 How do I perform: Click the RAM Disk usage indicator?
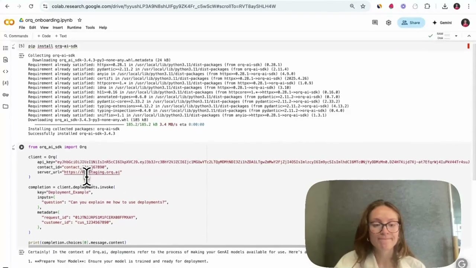tap(444, 36)
